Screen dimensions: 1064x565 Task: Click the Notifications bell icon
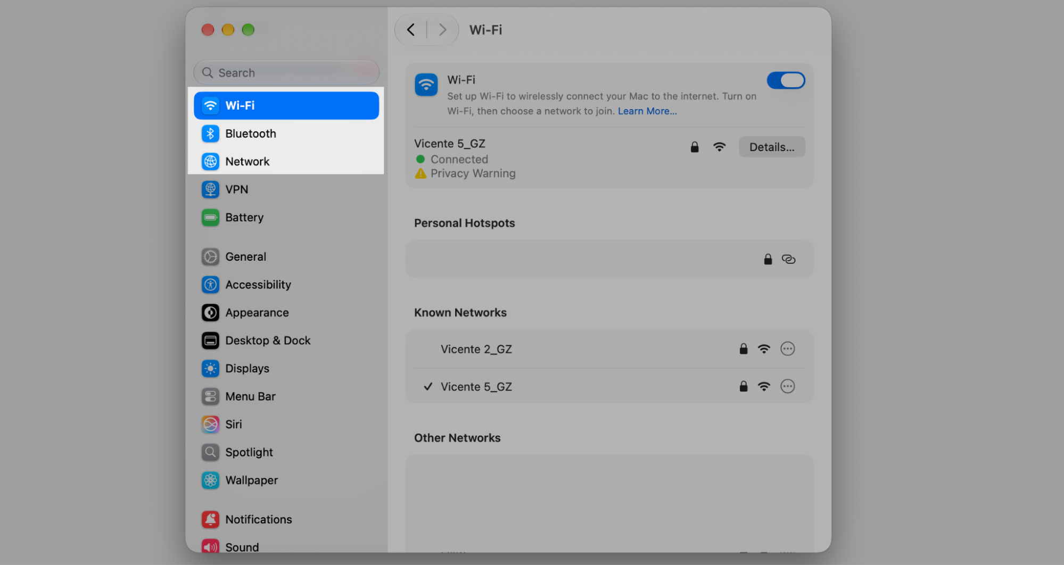point(210,519)
